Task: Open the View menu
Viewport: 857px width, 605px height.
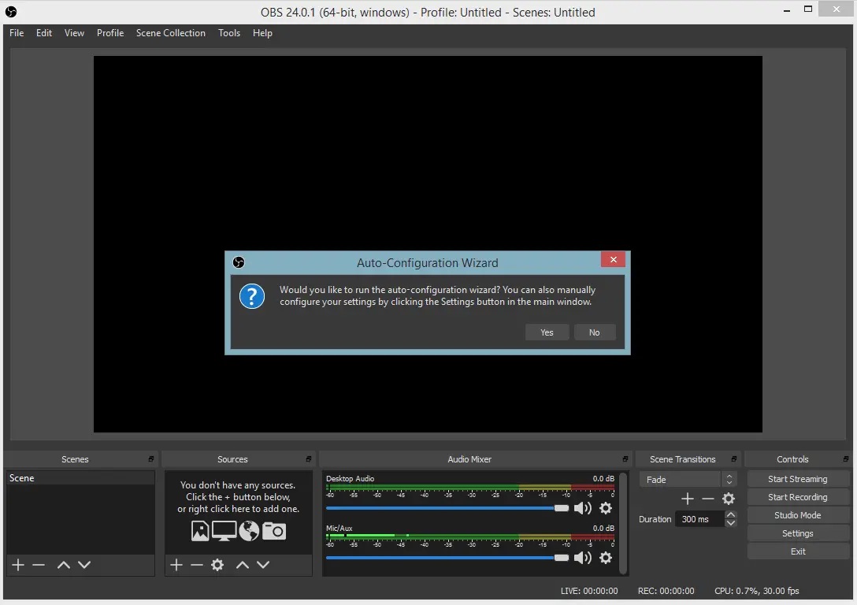Action: coord(74,33)
